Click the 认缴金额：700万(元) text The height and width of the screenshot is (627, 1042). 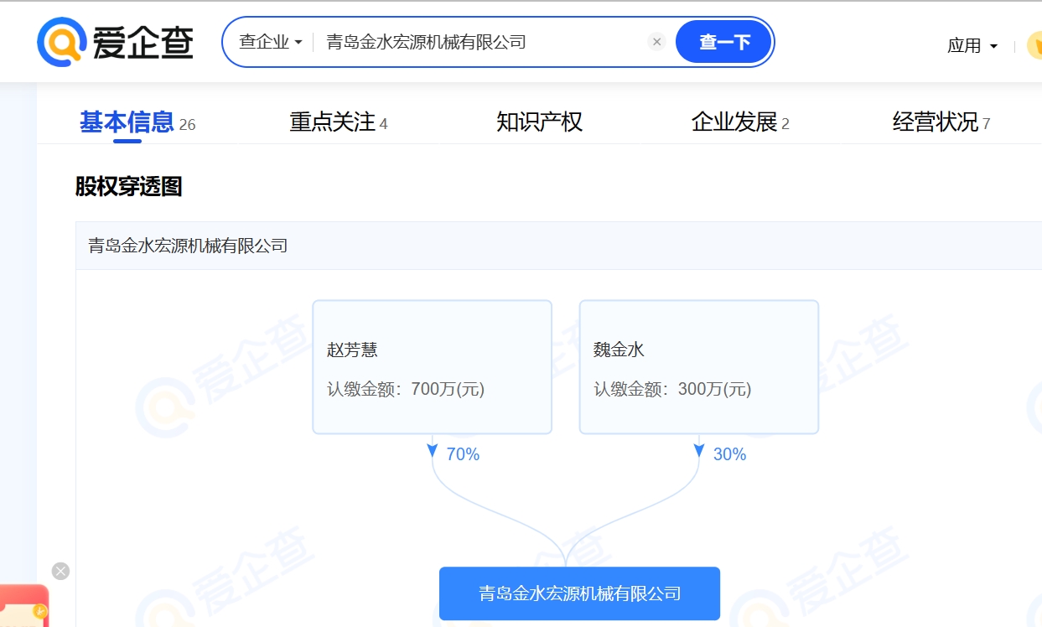click(x=406, y=389)
